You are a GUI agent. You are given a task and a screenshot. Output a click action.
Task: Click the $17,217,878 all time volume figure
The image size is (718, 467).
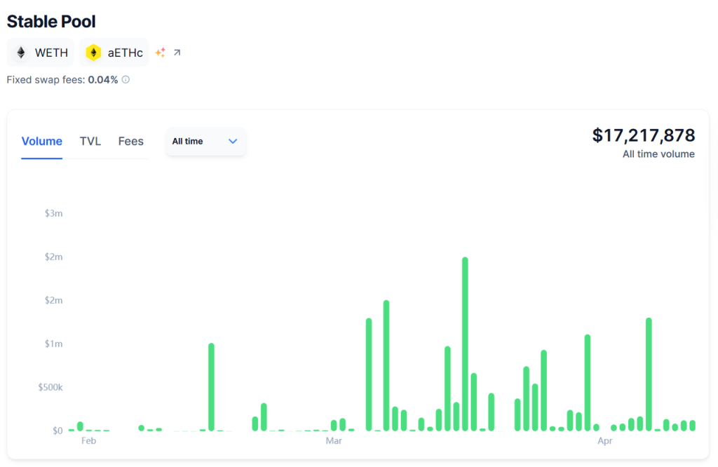click(x=643, y=135)
